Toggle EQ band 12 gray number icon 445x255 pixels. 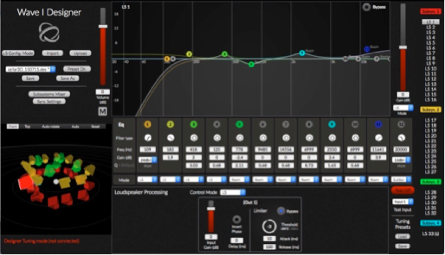tap(401, 124)
